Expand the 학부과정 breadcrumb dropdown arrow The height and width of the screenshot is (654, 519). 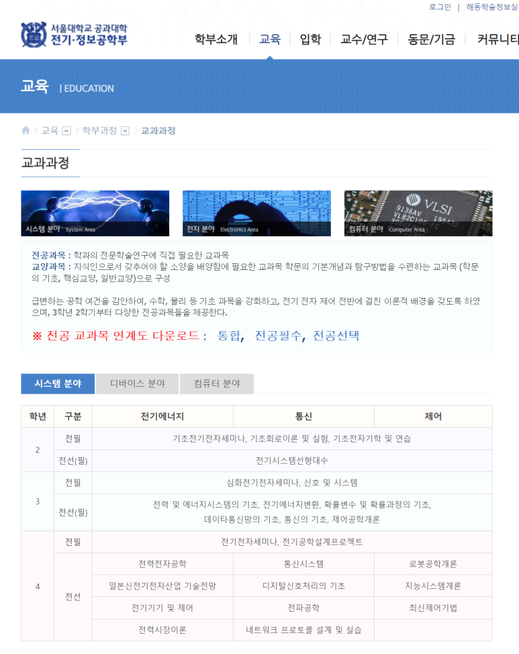pyautogui.click(x=125, y=131)
